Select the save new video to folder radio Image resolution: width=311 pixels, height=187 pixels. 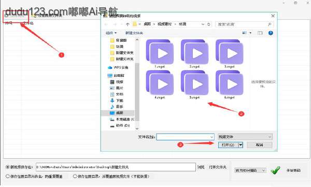(x=8, y=167)
